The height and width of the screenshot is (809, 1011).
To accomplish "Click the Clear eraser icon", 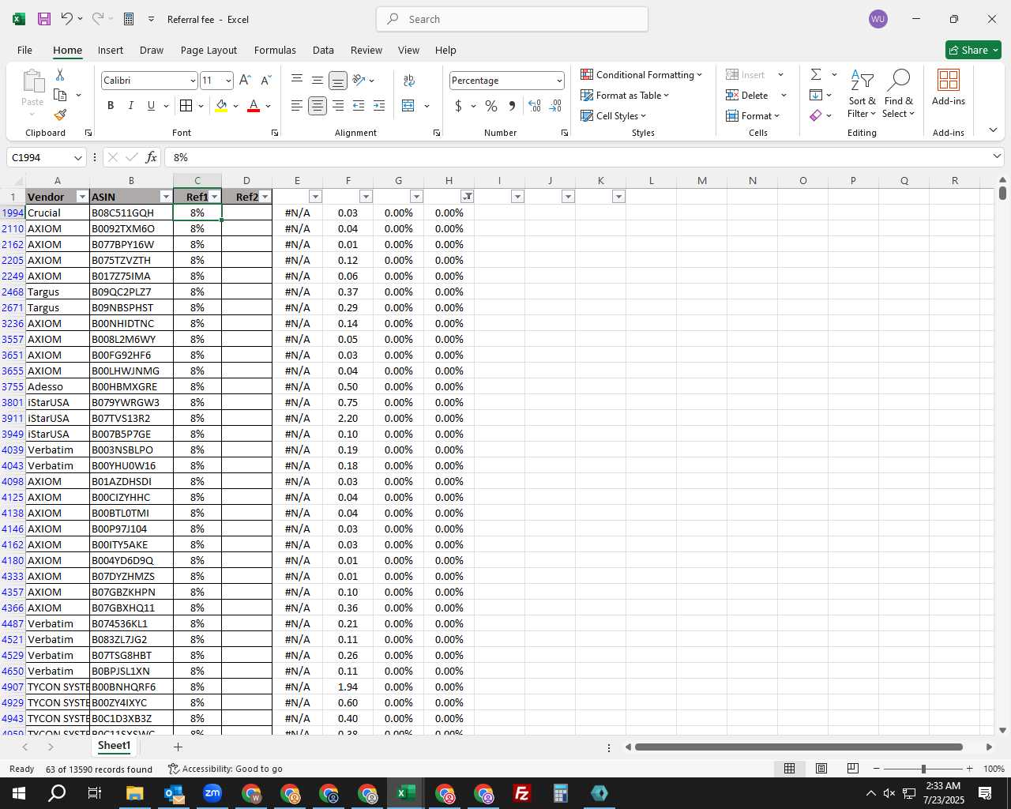I will [x=816, y=115].
